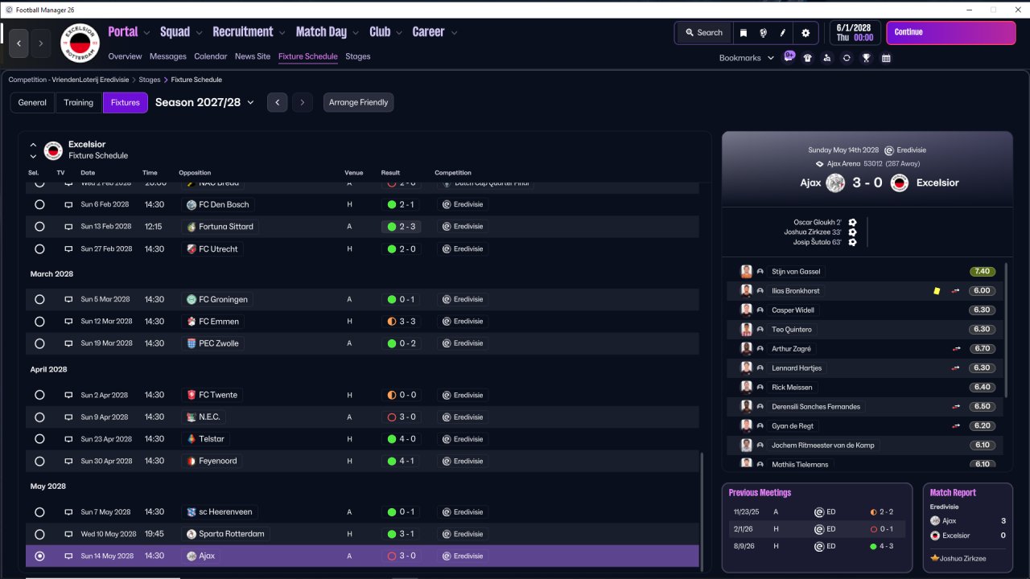Click Joshua Zirkzee in the Match Report panel
This screenshot has width=1030, height=579.
(x=962, y=558)
